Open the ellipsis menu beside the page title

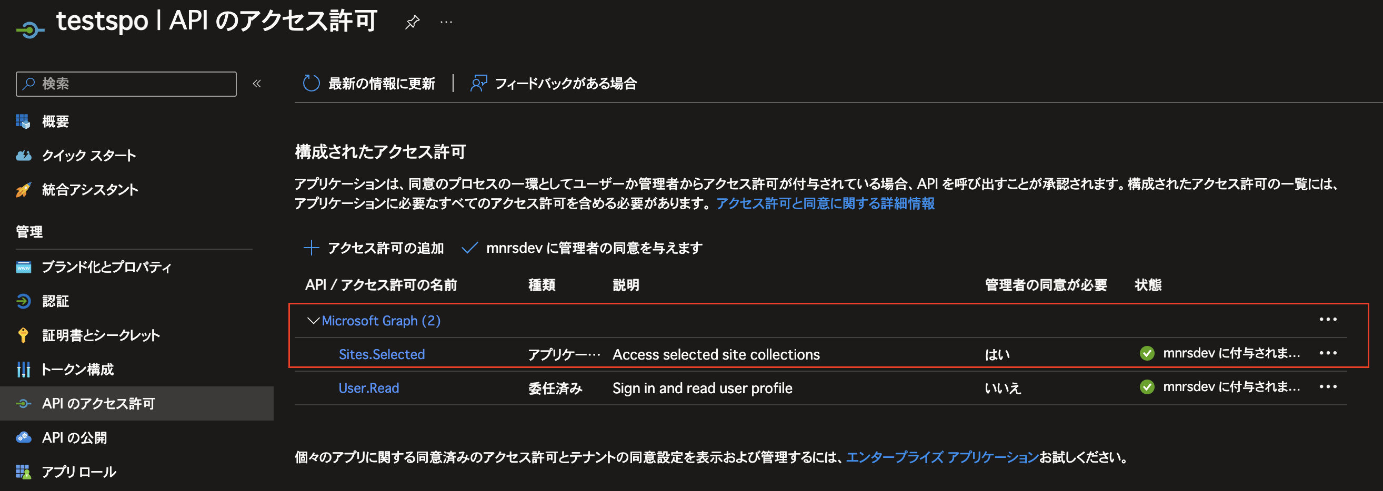446,23
